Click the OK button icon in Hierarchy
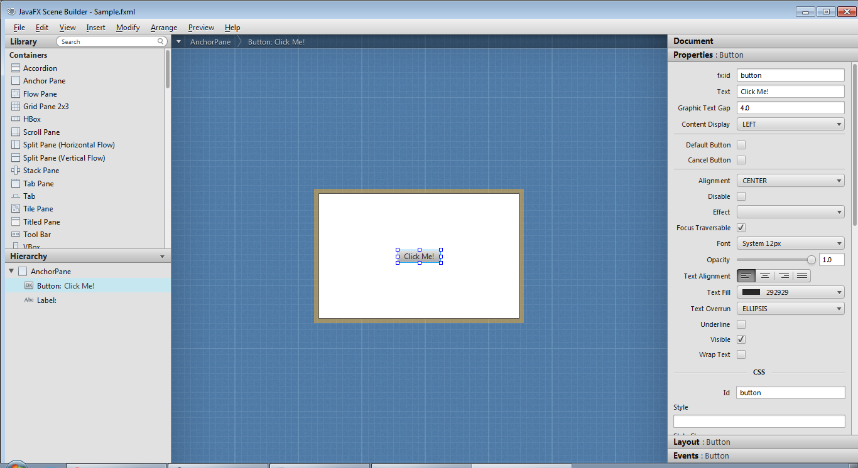 28,285
